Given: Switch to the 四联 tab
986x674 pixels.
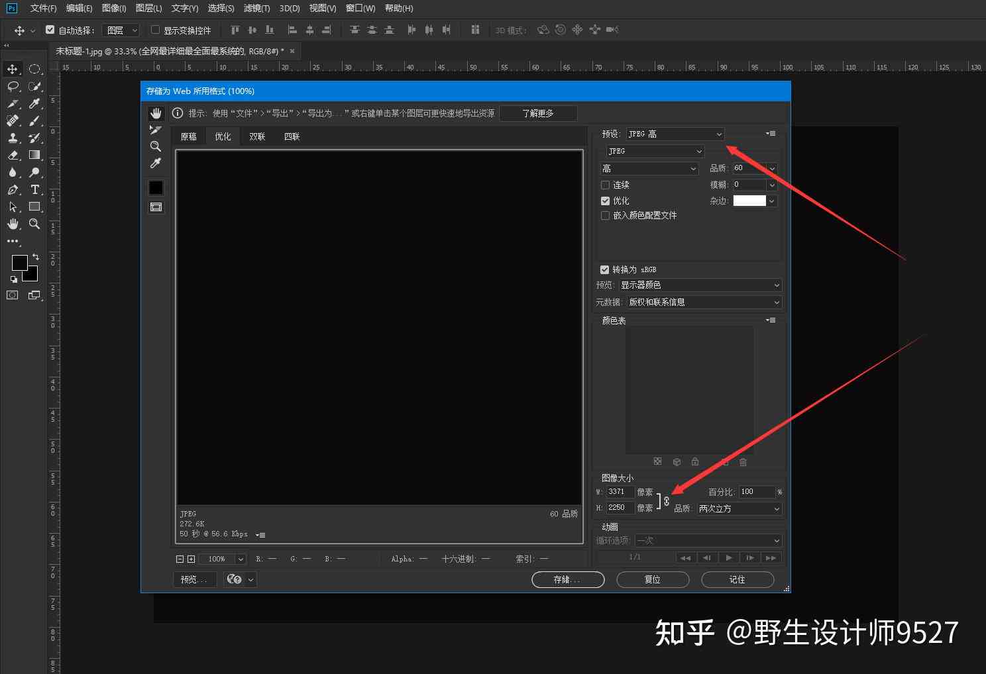Looking at the screenshot, I should (292, 136).
